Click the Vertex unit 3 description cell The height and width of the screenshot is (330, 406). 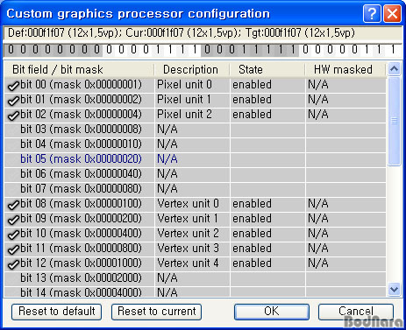pyautogui.click(x=192, y=249)
